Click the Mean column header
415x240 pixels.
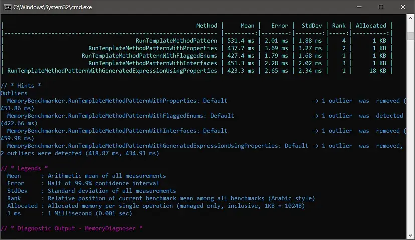247,26
